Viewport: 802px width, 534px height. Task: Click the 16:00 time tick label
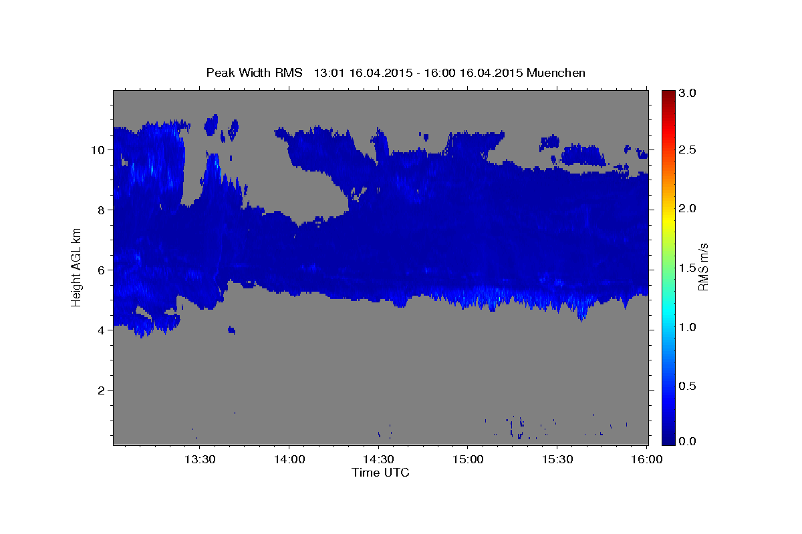pos(646,459)
